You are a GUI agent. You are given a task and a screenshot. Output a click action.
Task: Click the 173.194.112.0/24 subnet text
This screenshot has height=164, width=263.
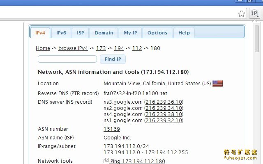click(x=126, y=146)
